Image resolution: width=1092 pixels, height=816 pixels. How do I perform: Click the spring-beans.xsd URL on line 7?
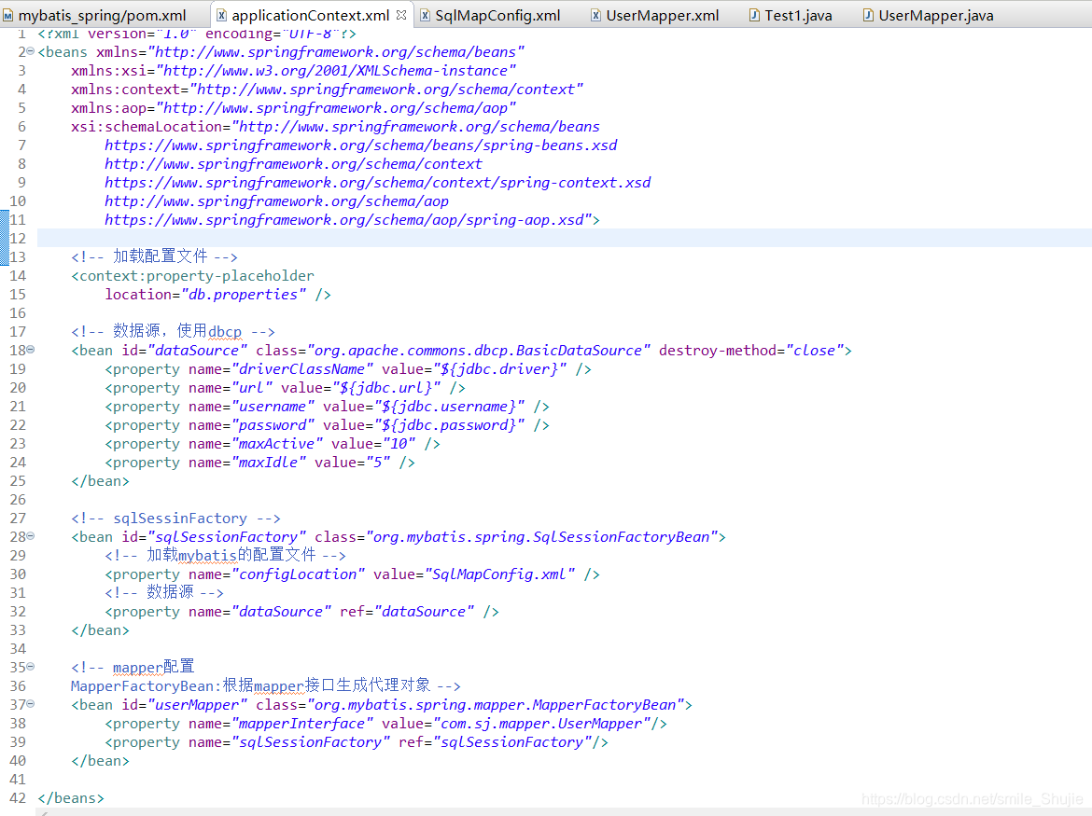pos(361,145)
